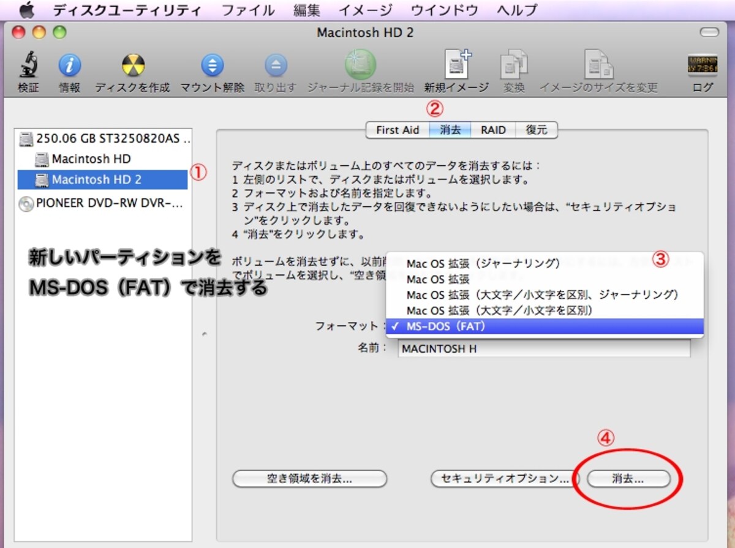
Task: Click the Convert (変換) toolbar icon
Action: pyautogui.click(x=514, y=66)
